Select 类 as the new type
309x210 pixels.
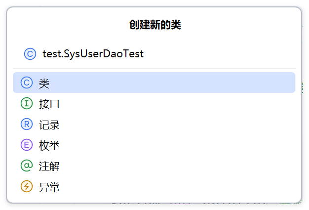pos(154,83)
